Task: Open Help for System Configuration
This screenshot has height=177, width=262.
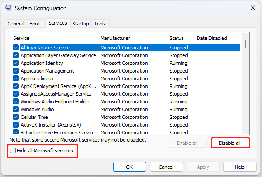Action: pos(240,167)
